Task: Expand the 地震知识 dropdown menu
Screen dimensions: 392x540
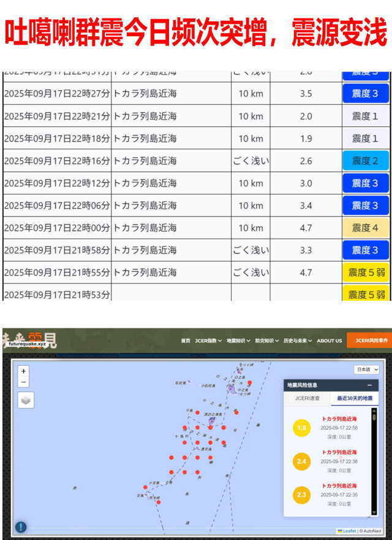Action: tap(238, 341)
